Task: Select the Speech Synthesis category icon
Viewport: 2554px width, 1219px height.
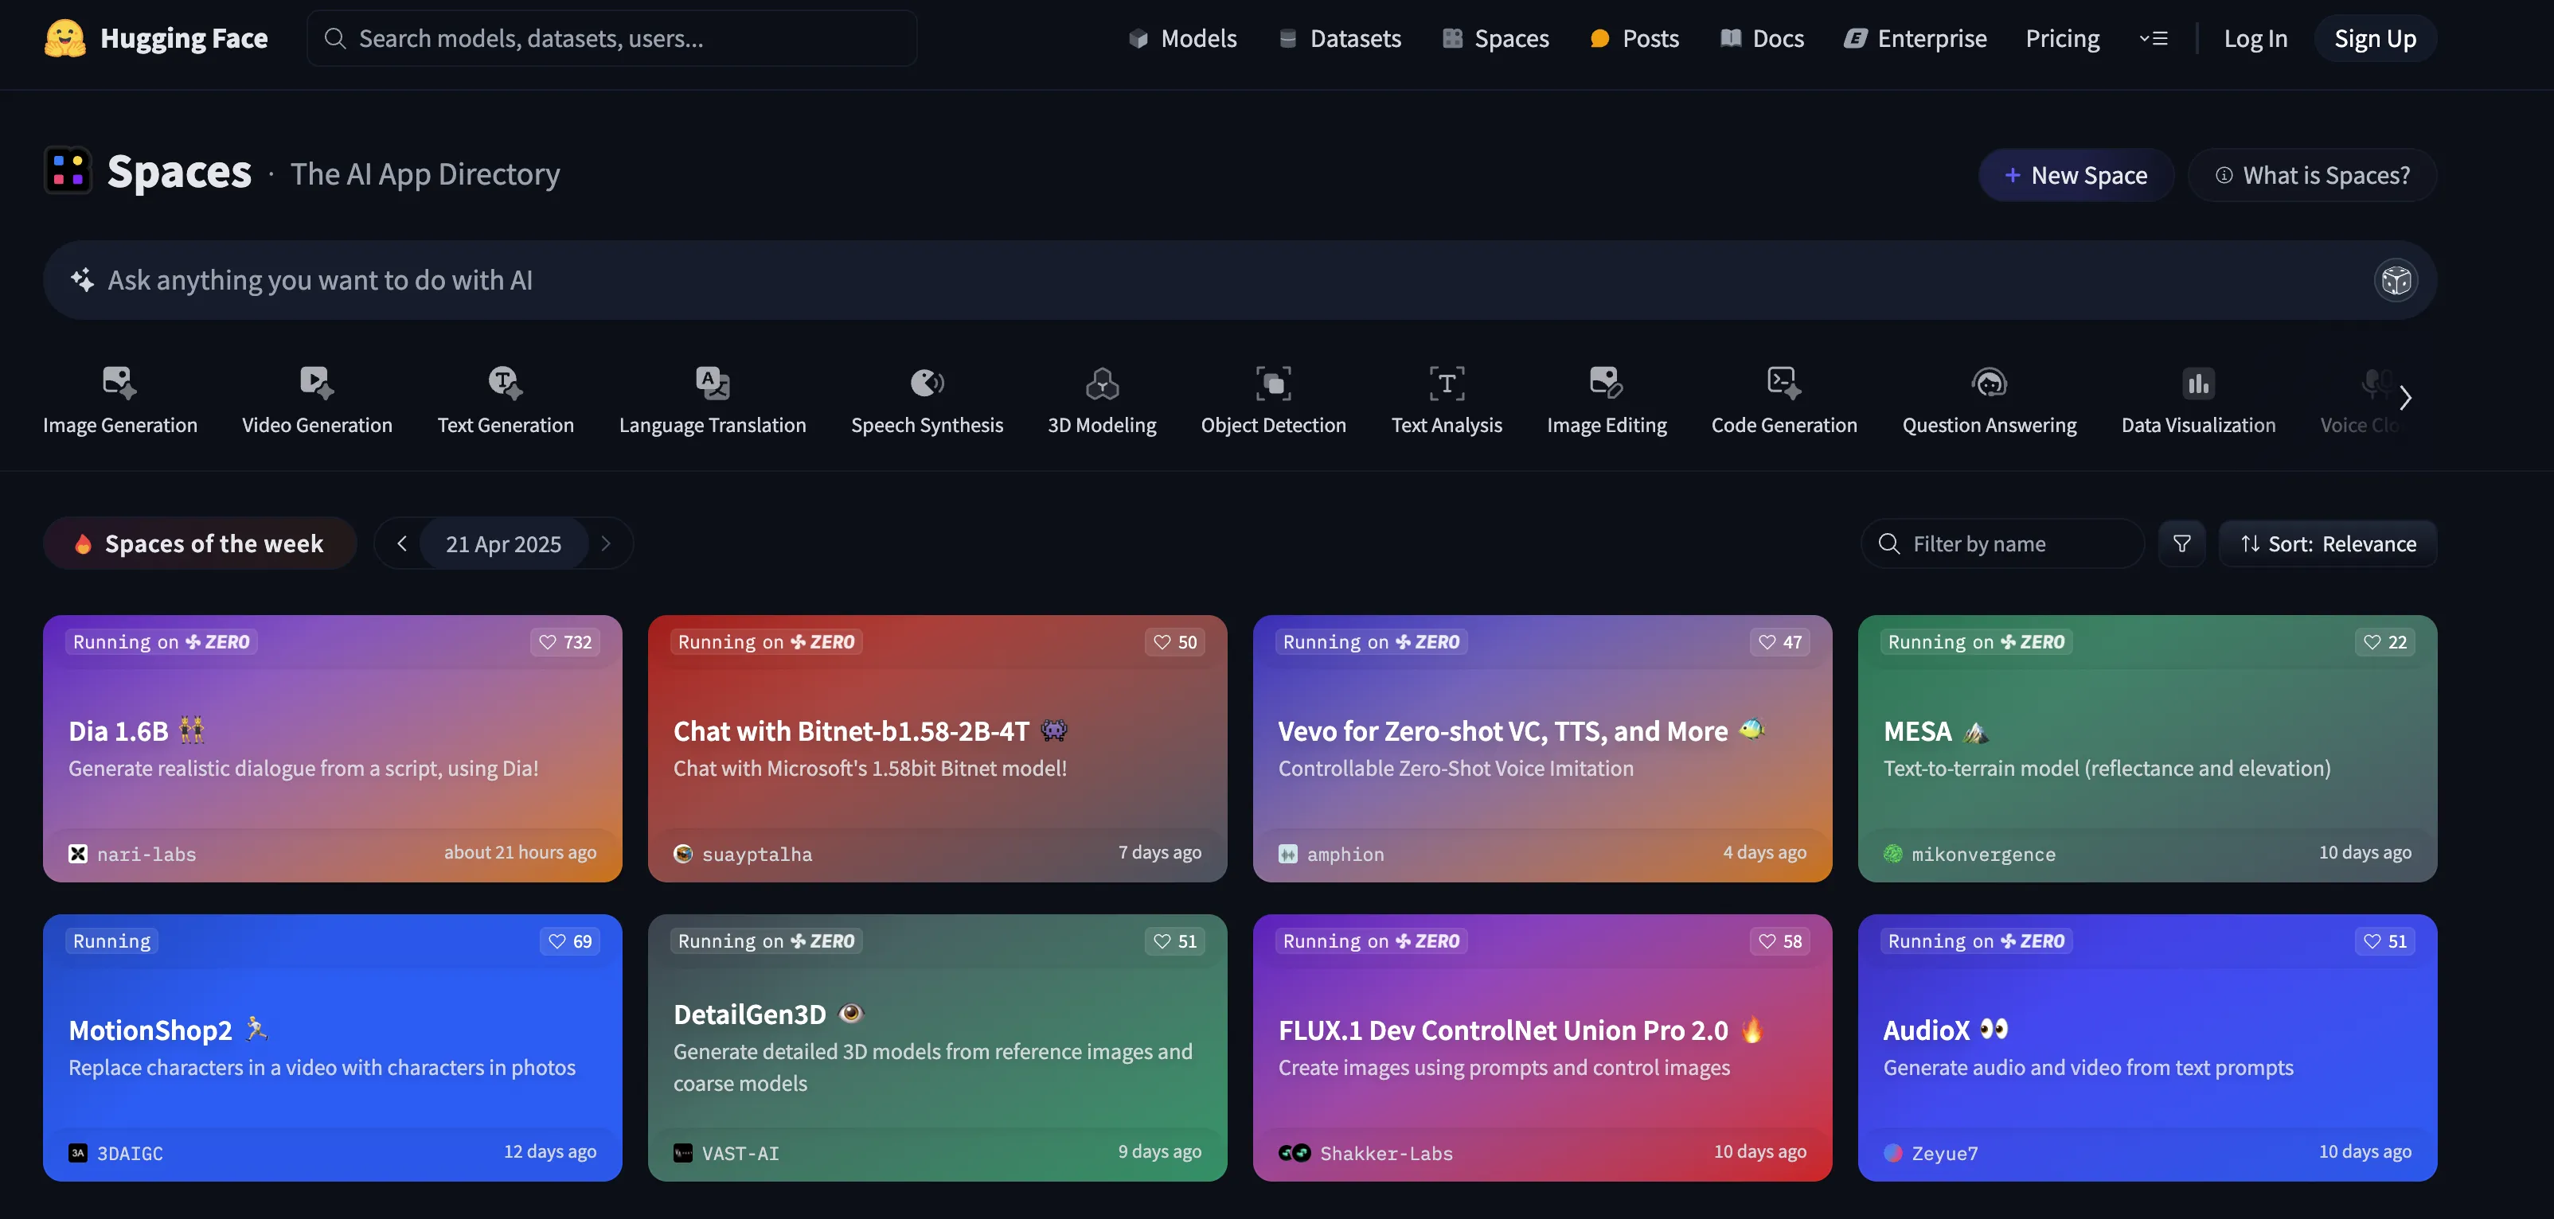Action: [927, 383]
